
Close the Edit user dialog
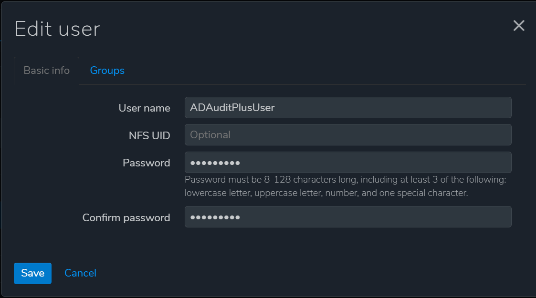[519, 26]
